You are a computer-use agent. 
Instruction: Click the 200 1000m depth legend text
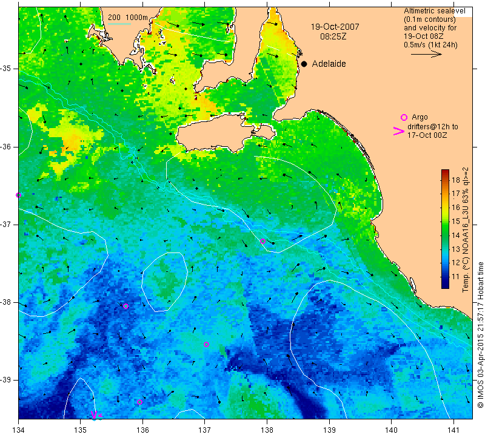coord(128,18)
